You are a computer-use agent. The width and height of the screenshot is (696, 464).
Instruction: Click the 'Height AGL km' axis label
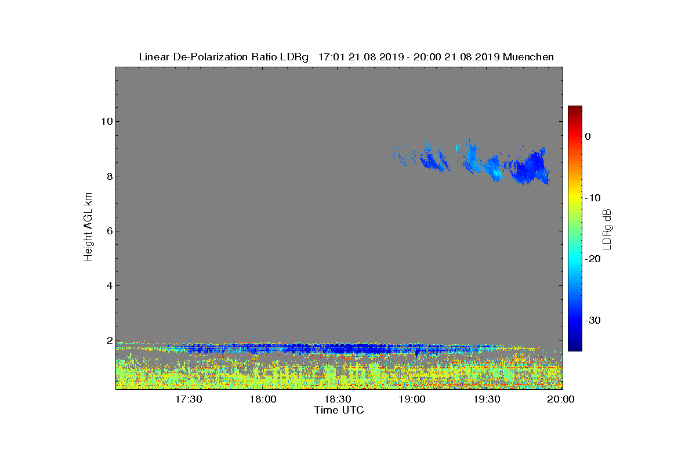[x=88, y=227]
